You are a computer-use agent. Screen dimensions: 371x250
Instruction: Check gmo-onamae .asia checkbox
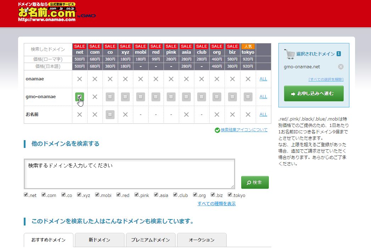coord(186,97)
